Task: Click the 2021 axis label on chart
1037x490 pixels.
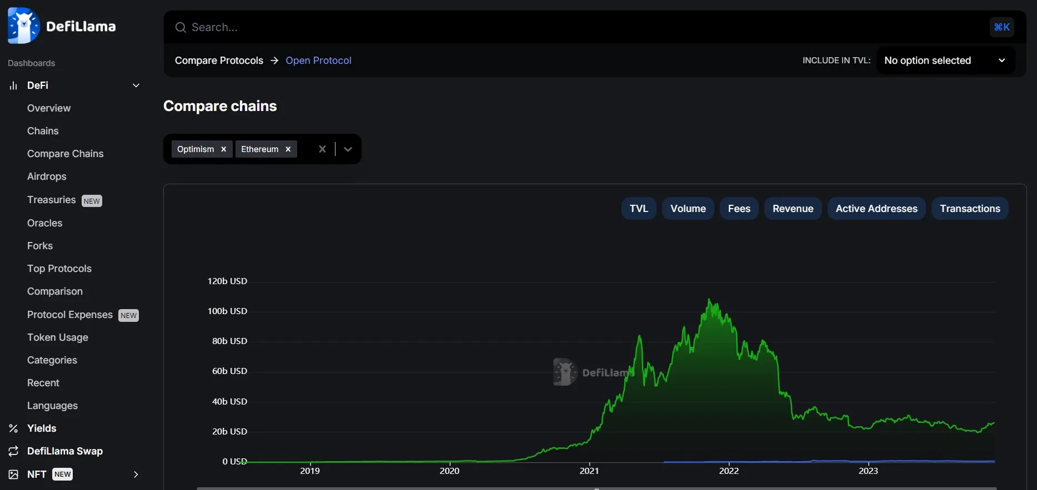Action: (x=589, y=471)
